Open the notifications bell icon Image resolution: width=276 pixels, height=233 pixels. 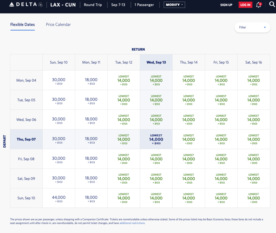[258, 5]
